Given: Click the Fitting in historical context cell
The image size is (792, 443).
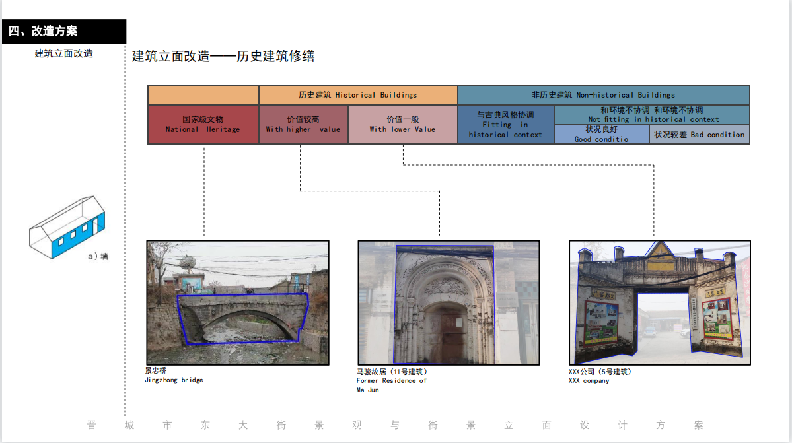Looking at the screenshot, I should pos(505,124).
